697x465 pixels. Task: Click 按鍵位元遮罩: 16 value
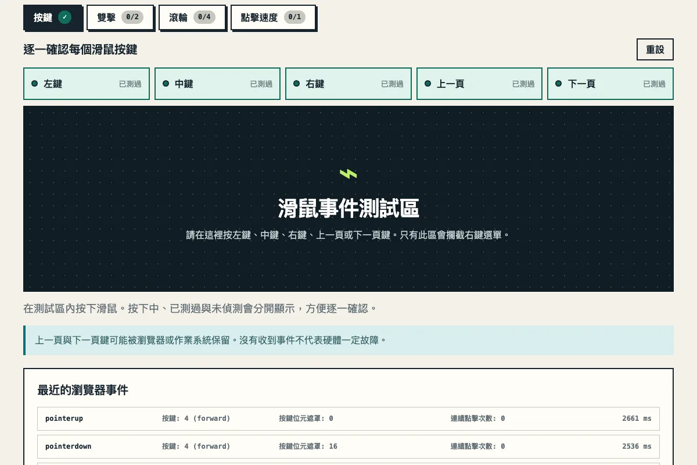pos(308,446)
